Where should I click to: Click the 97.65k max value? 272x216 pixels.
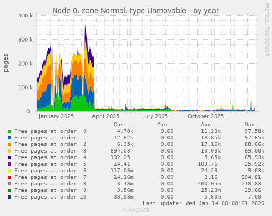(x=254, y=138)
